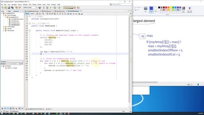Click the globe browser icon in toolbar
204x115 pixels.
pyautogui.click(x=40, y=8)
